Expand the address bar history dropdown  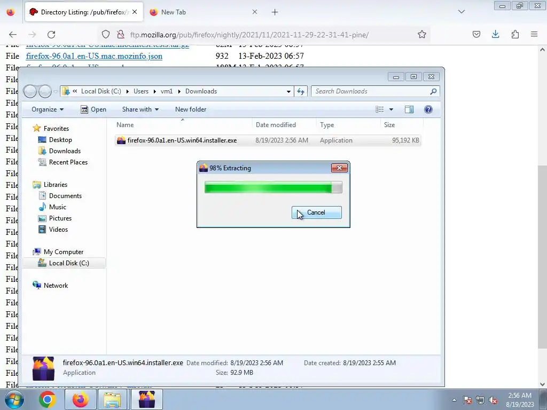(x=288, y=91)
